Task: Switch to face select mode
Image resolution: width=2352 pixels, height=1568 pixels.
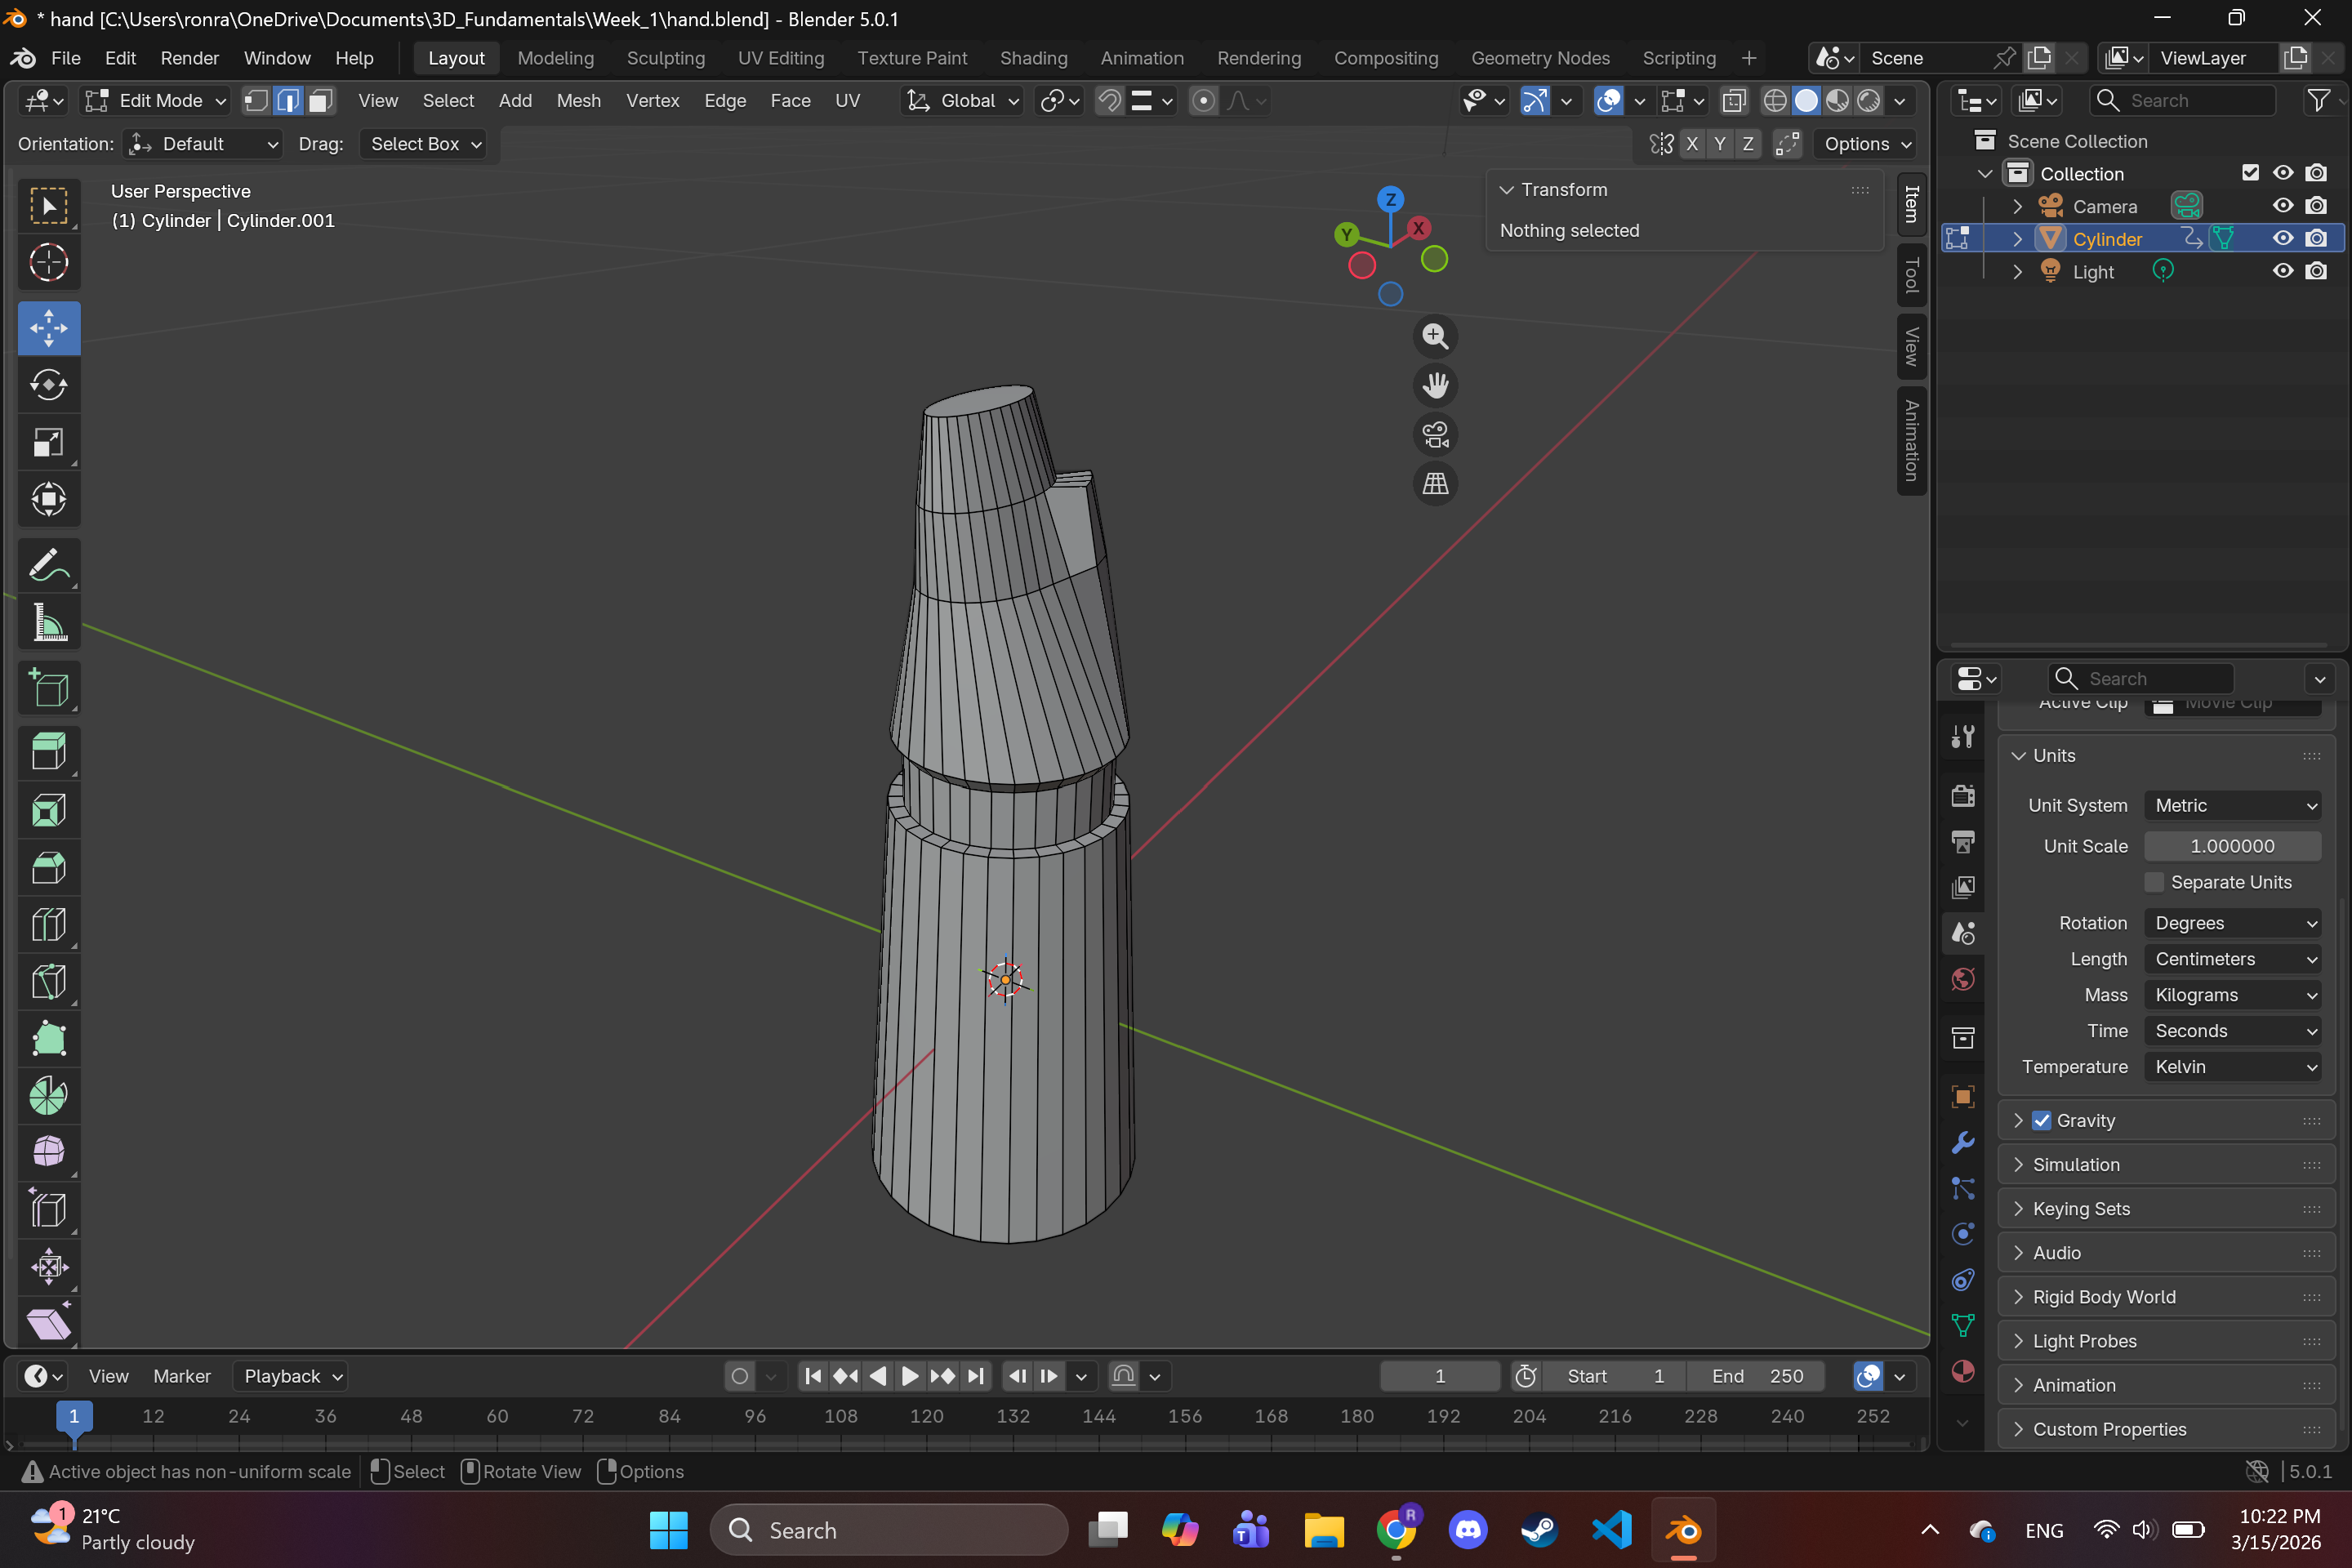Action: [x=321, y=100]
